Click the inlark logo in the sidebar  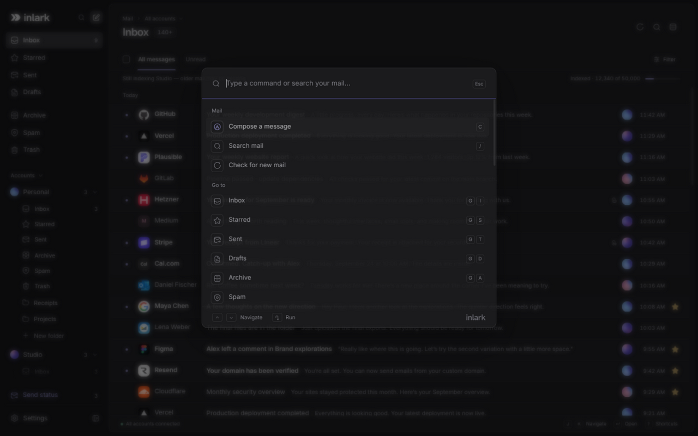pyautogui.click(x=30, y=17)
